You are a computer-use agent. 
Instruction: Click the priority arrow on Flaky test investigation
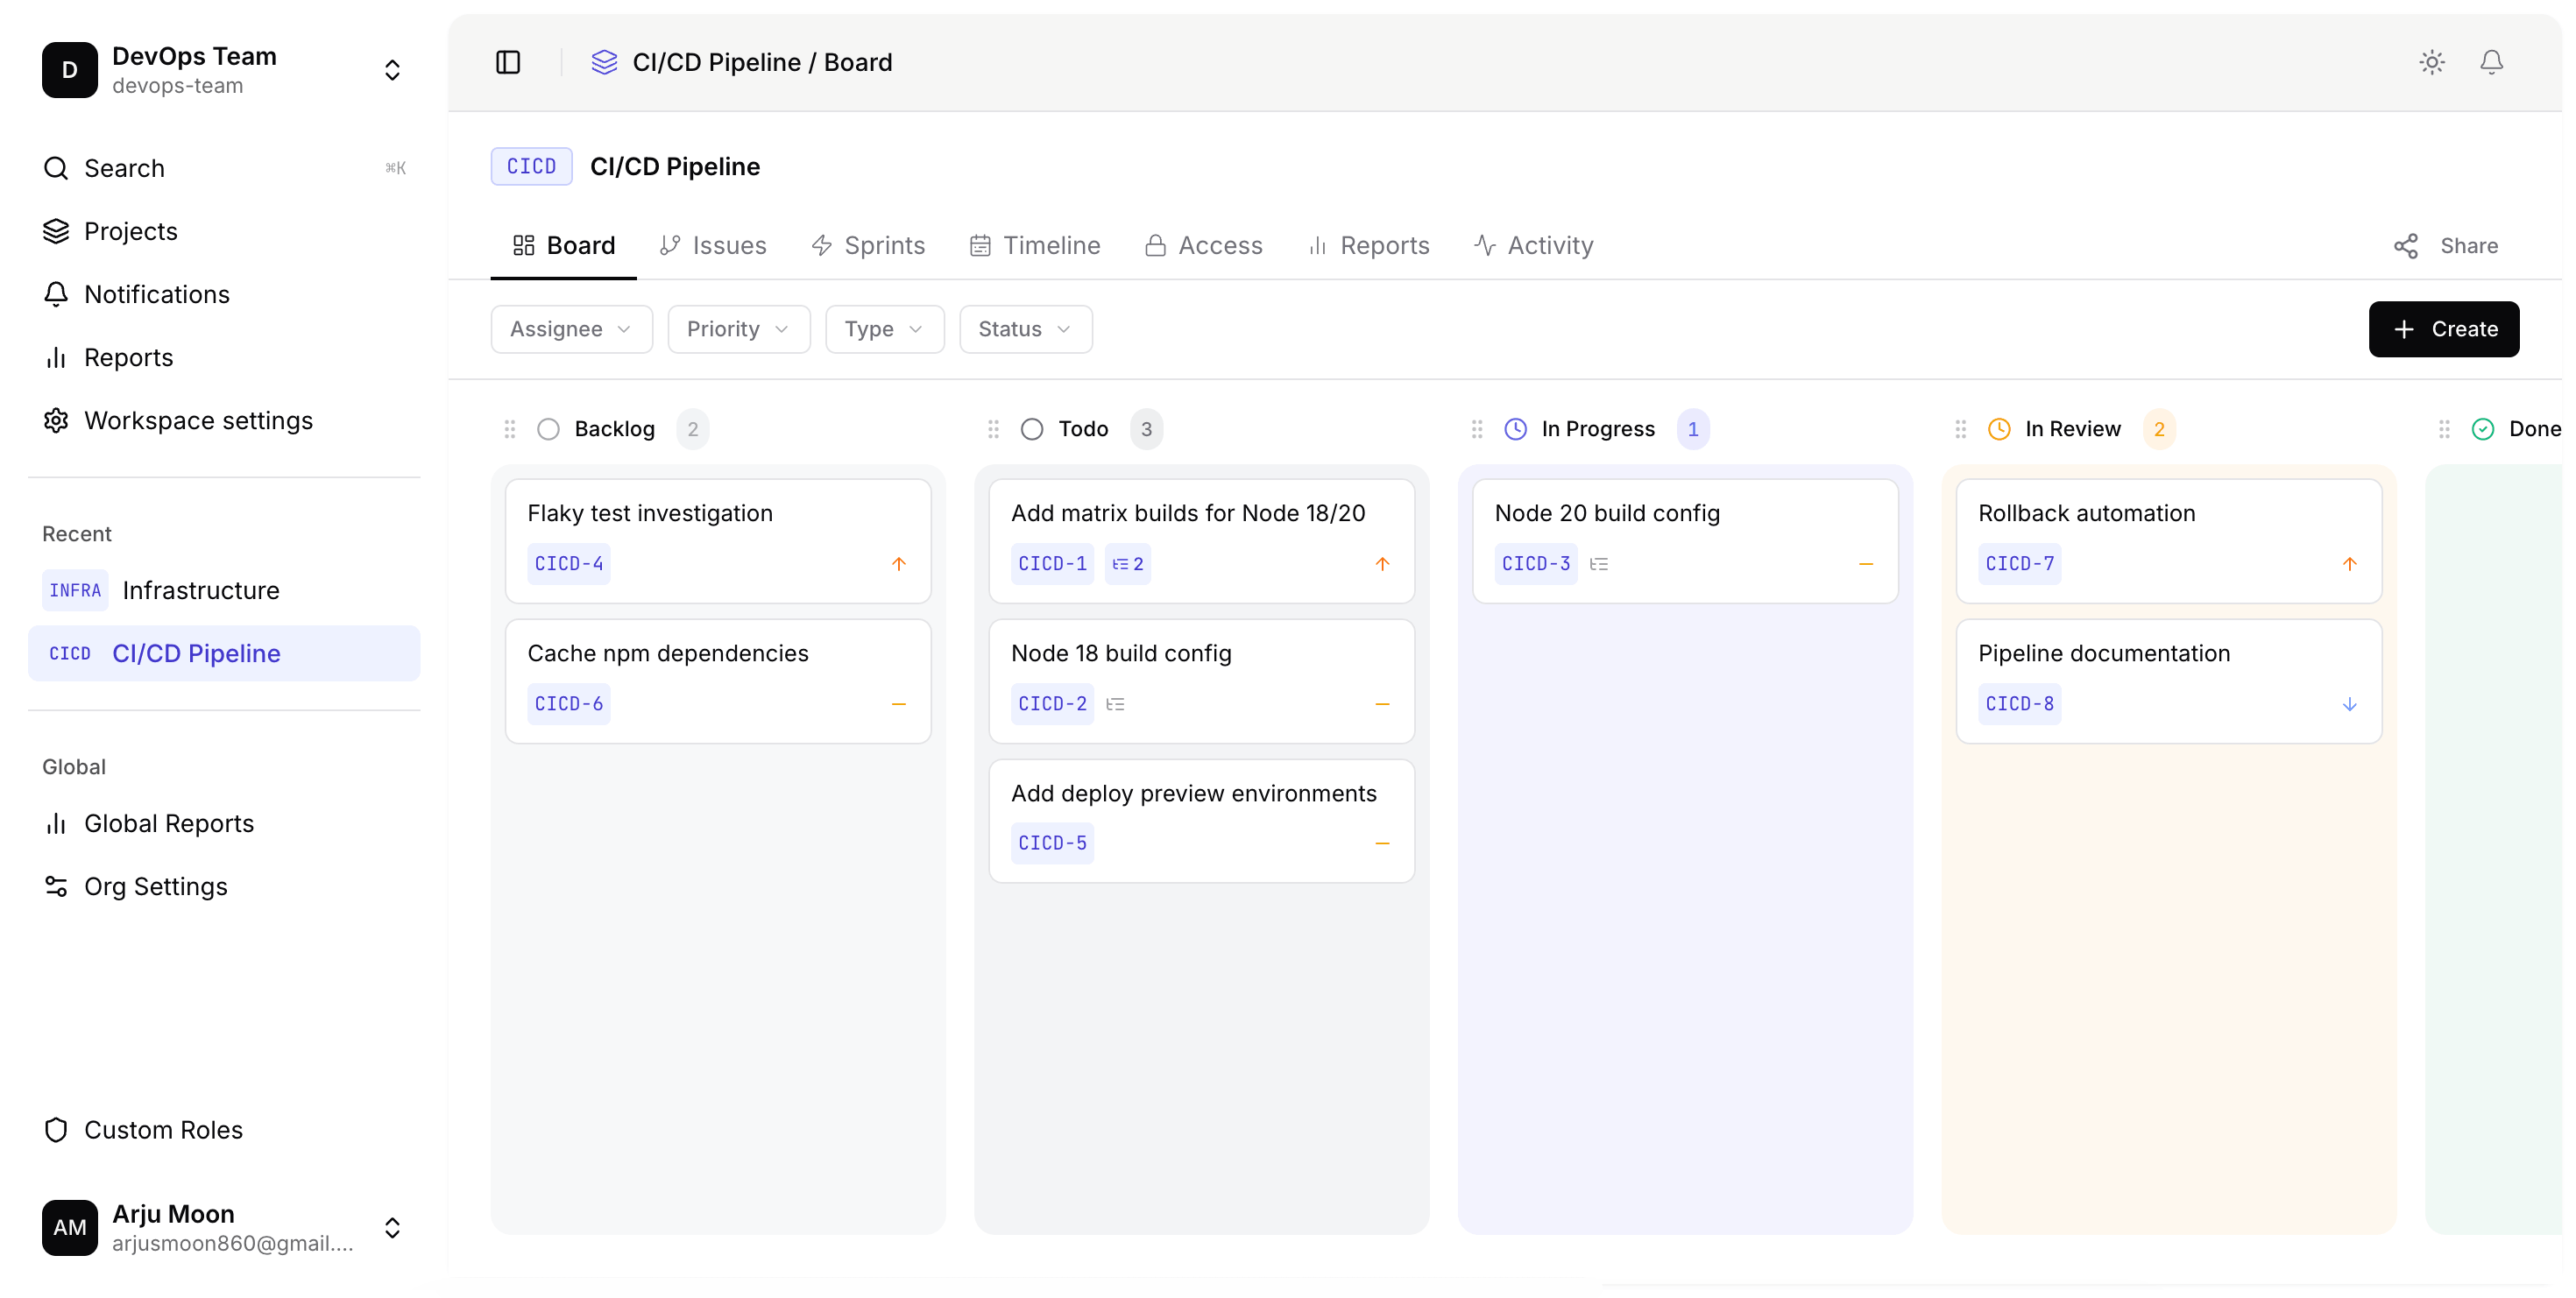click(899, 563)
